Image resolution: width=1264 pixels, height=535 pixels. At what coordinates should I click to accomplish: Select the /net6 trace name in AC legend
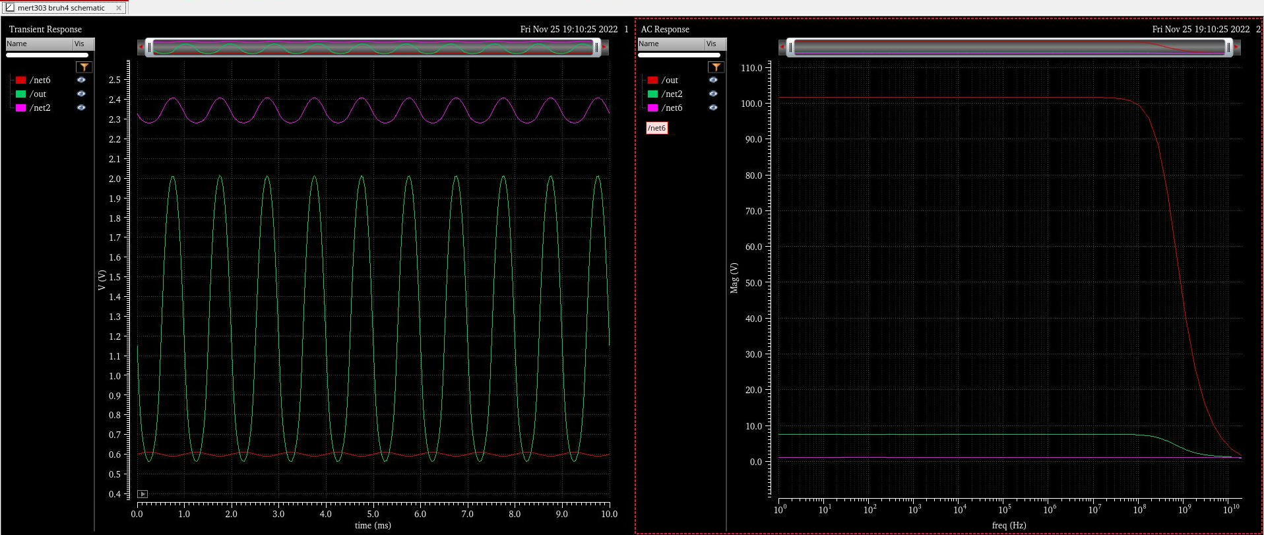tap(672, 108)
